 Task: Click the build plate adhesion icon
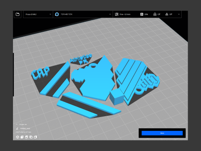pos(167,14)
